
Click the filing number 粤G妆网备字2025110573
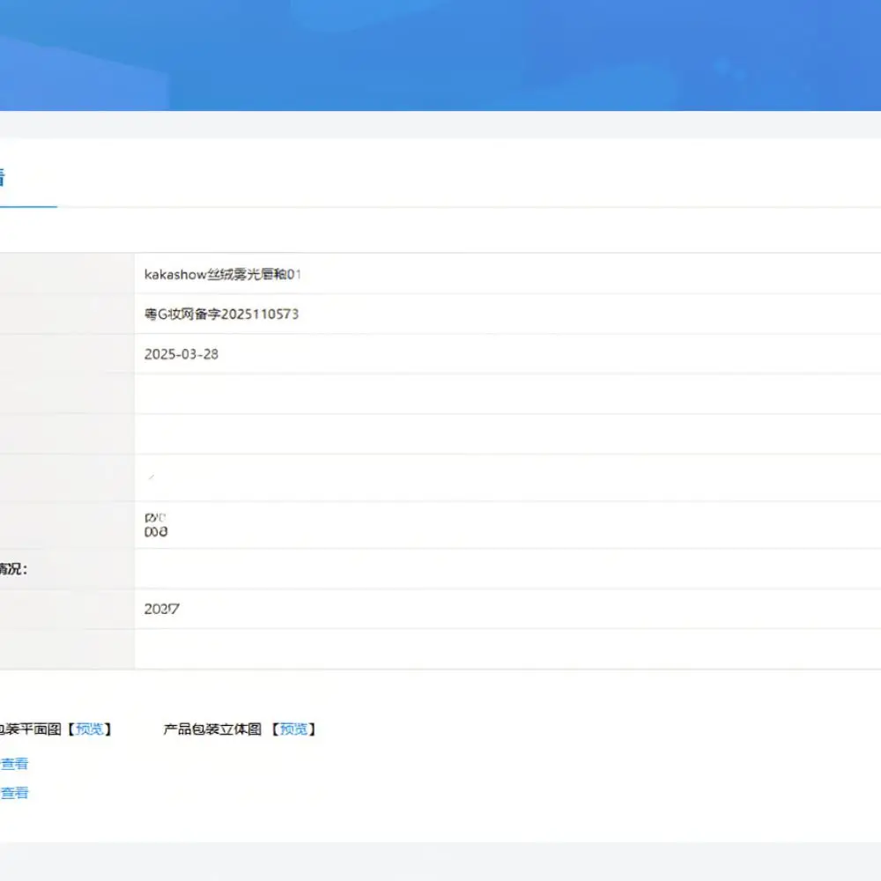click(221, 315)
